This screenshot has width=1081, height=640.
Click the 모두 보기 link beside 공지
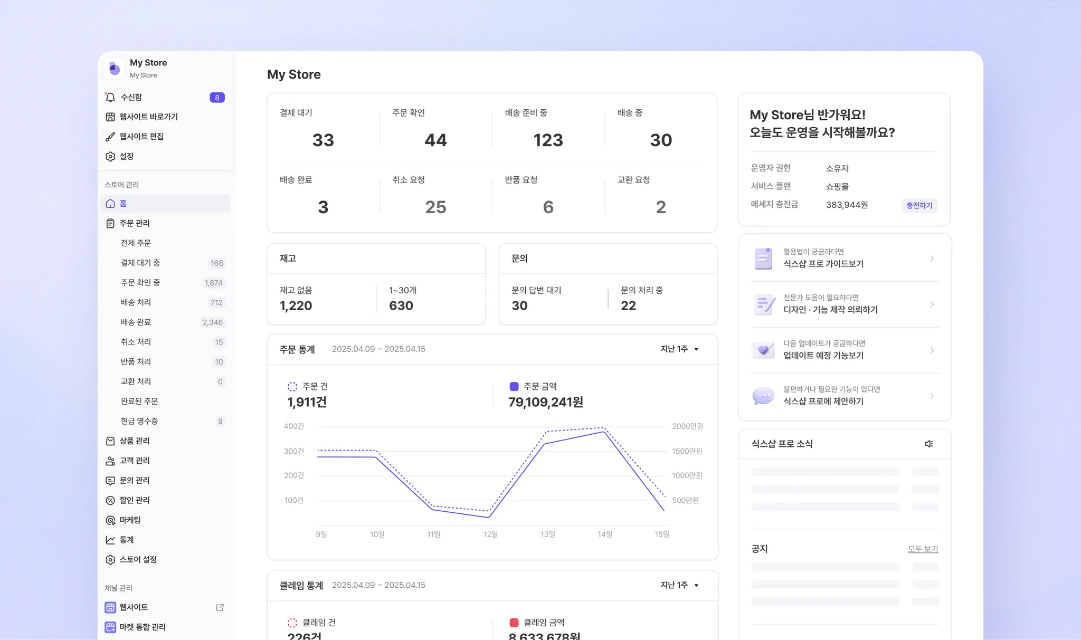click(923, 549)
